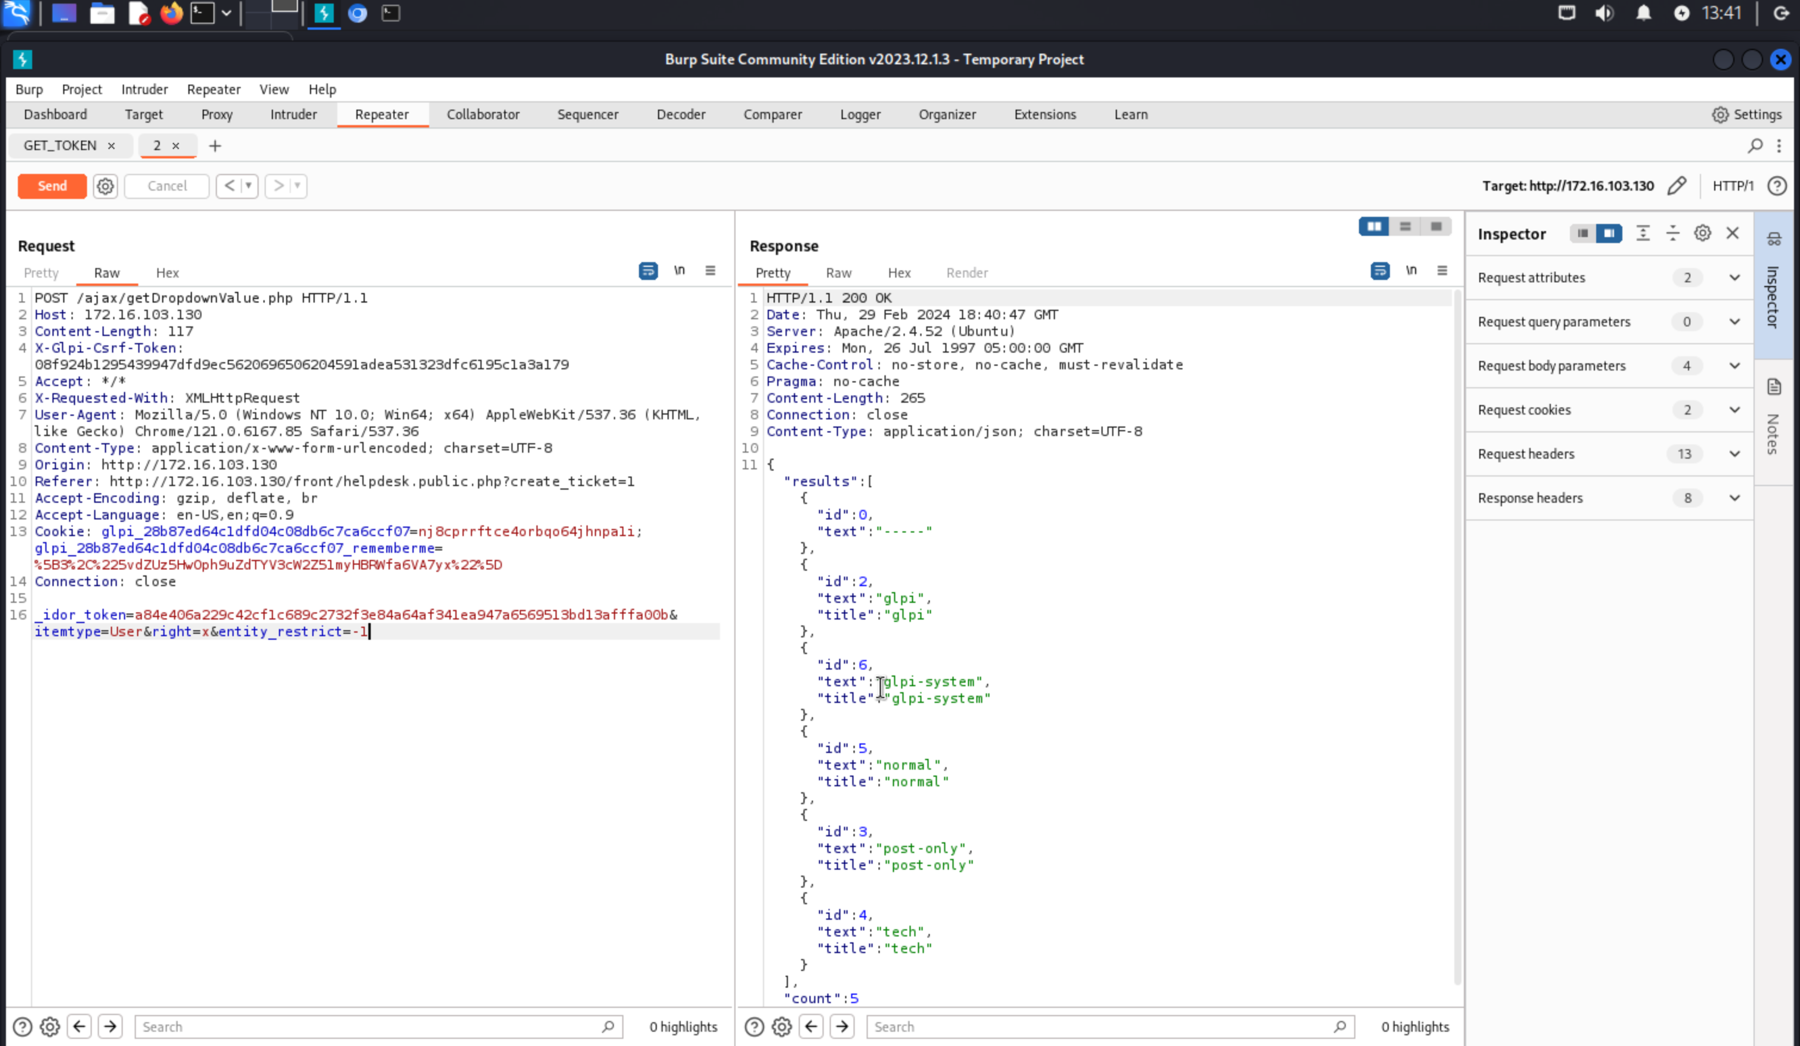The image size is (1800, 1046).
Task: Toggle line wrap in Response pane
Action: coord(1380,270)
